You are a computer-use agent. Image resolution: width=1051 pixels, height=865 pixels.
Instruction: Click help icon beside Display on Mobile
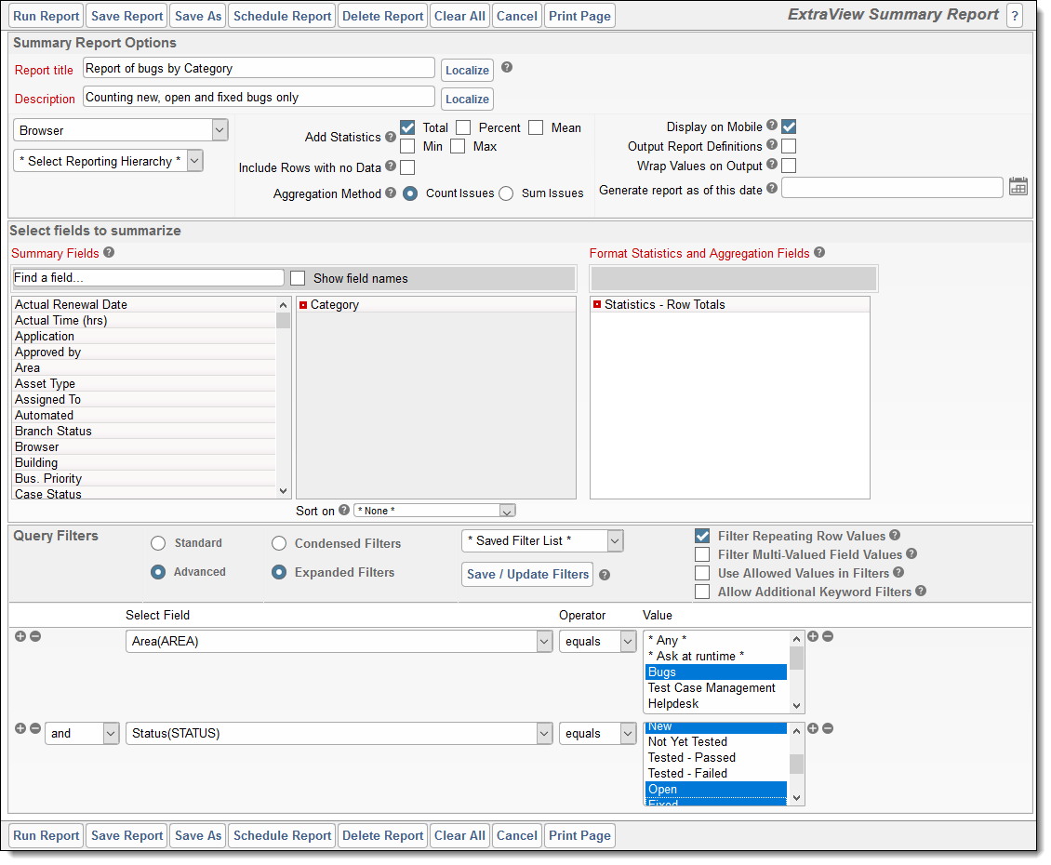[771, 125]
